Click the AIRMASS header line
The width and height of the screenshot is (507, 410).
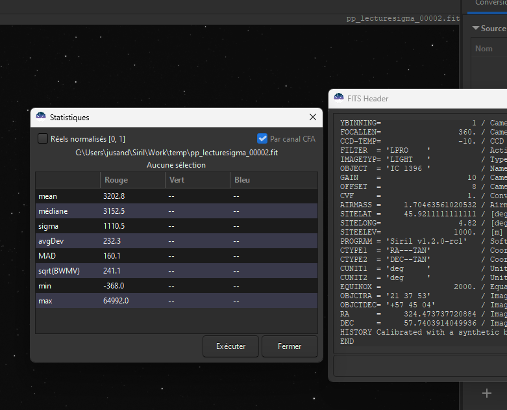pyautogui.click(x=423, y=205)
